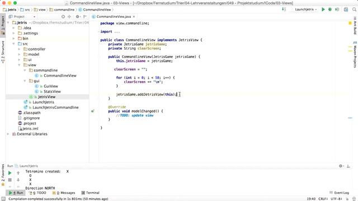
Task: Click blue TODO marker in error stripe
Action: coord(350,118)
